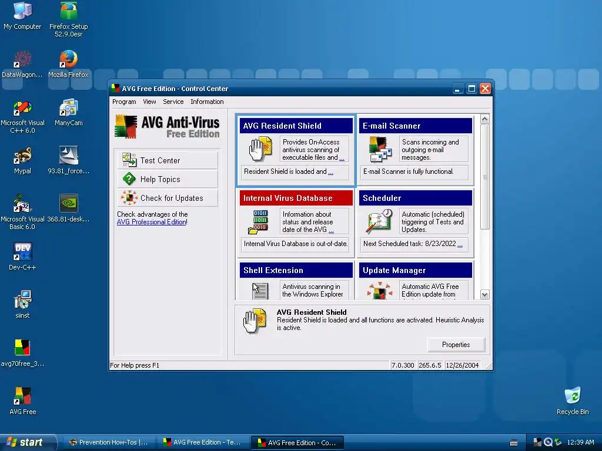Select the Microsoft Visual Basic 6.0 icon

tap(22, 213)
